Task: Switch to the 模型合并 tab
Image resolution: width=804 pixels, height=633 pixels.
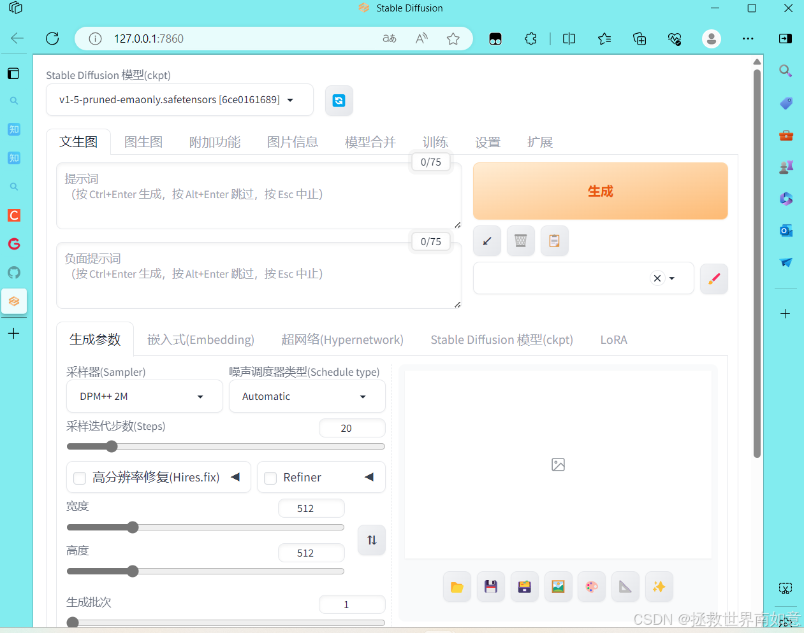Action: 370,142
